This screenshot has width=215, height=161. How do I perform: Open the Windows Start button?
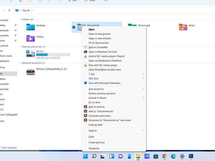pos(85,156)
